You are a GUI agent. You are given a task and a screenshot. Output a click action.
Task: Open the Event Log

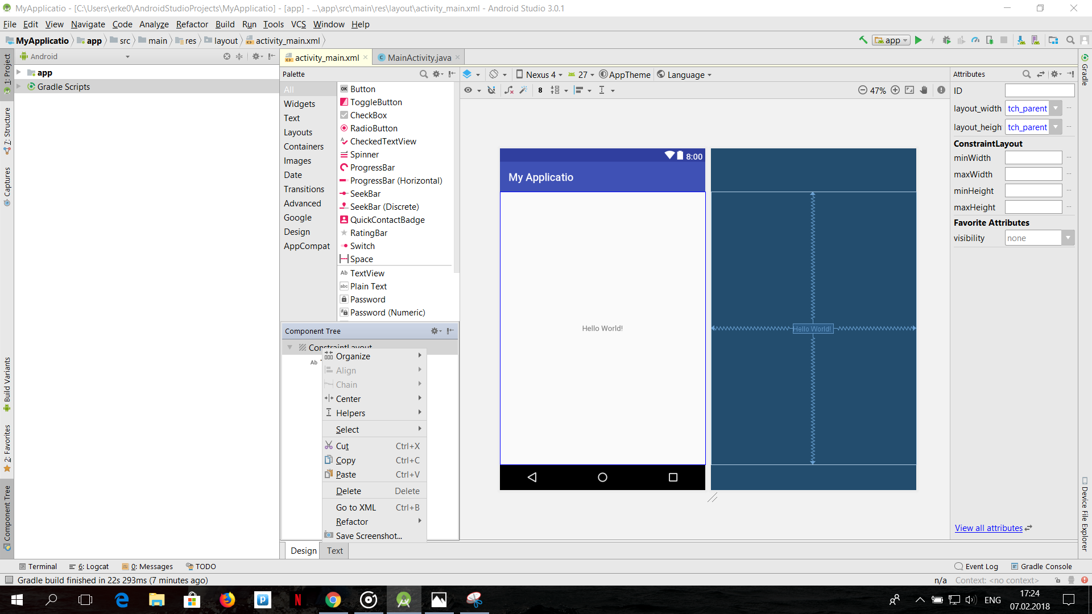[977, 566]
